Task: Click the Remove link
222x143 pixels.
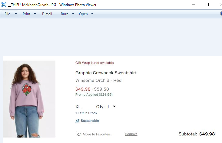Action: pyautogui.click(x=131, y=134)
